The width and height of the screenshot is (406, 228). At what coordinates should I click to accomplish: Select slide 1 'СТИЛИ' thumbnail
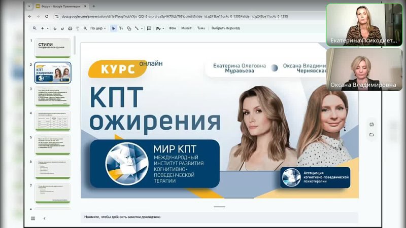53,48
